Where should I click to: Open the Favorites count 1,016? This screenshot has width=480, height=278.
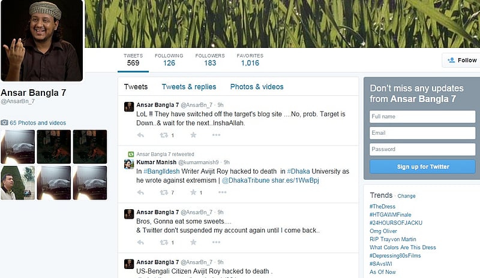tap(250, 60)
